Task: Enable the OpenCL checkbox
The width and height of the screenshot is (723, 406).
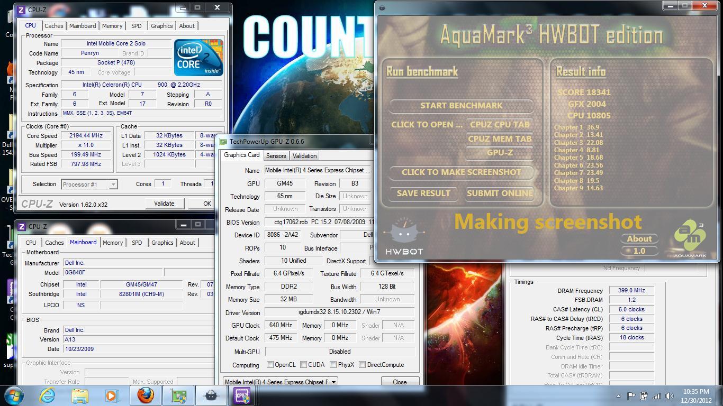Action: (x=270, y=365)
